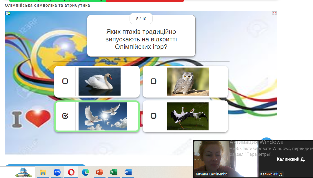This screenshot has width=313, height=178.
Task: Select Tatyana Lavrinenko's video tile
Action: tap(226, 159)
